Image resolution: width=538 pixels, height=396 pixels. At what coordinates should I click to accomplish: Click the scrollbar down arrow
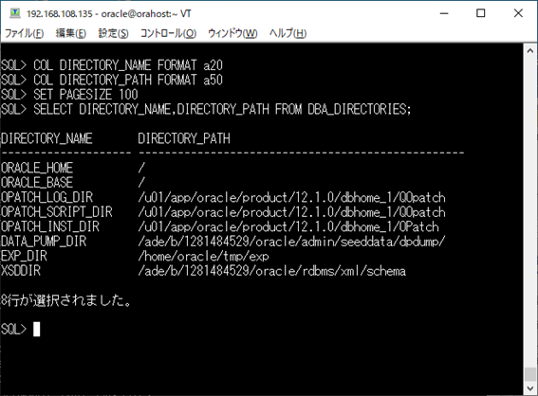530,388
